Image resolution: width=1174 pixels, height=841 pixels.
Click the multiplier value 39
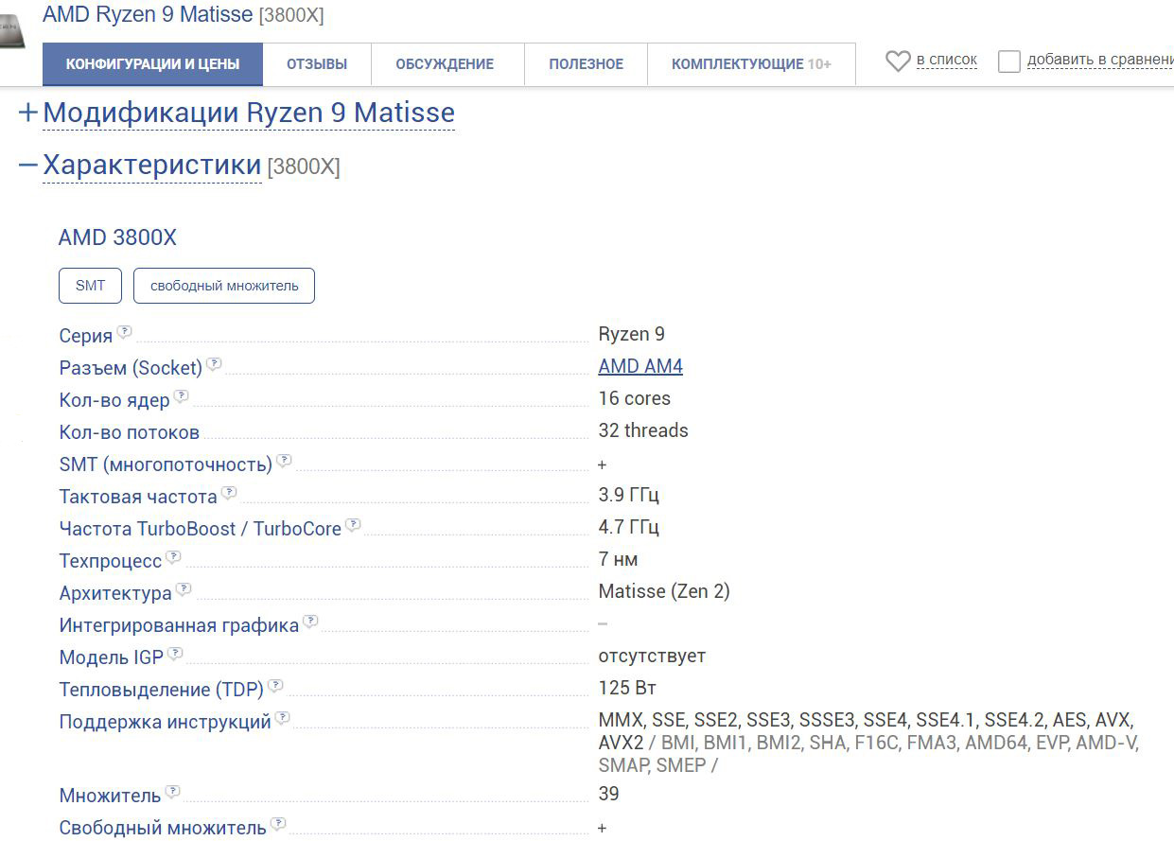[609, 794]
